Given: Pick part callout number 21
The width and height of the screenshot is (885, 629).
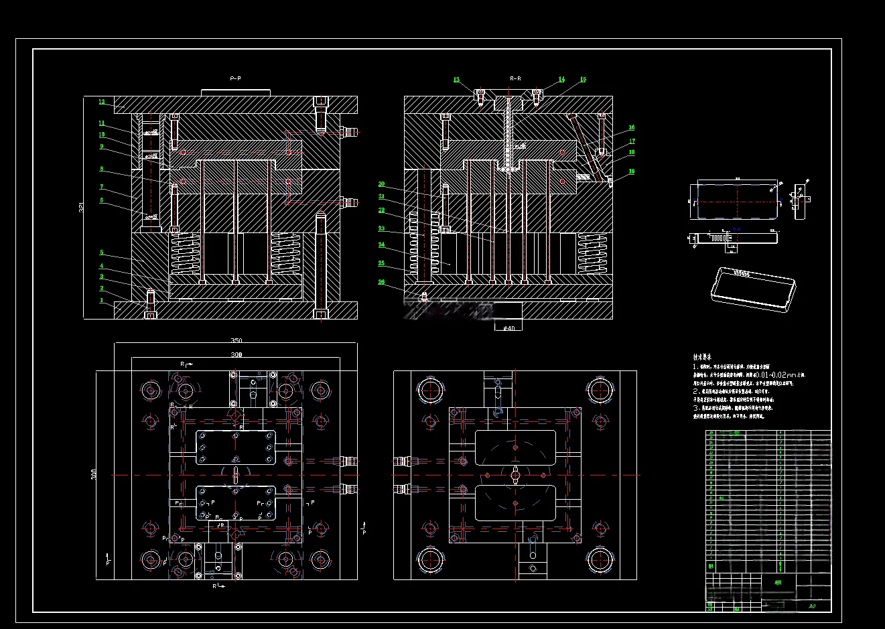Looking at the screenshot, I should (x=381, y=197).
